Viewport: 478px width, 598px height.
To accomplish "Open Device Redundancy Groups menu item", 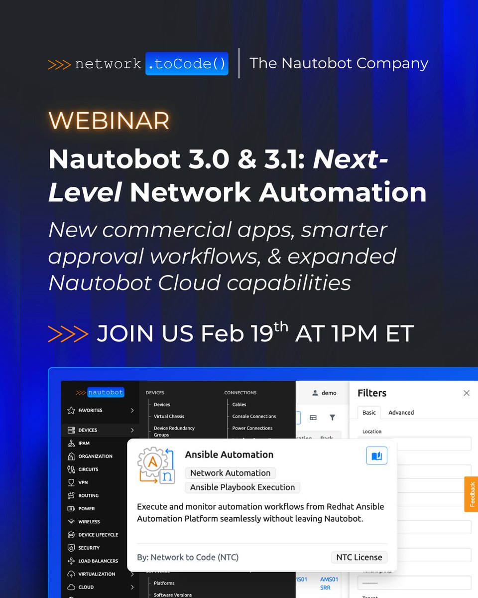I will (x=174, y=431).
